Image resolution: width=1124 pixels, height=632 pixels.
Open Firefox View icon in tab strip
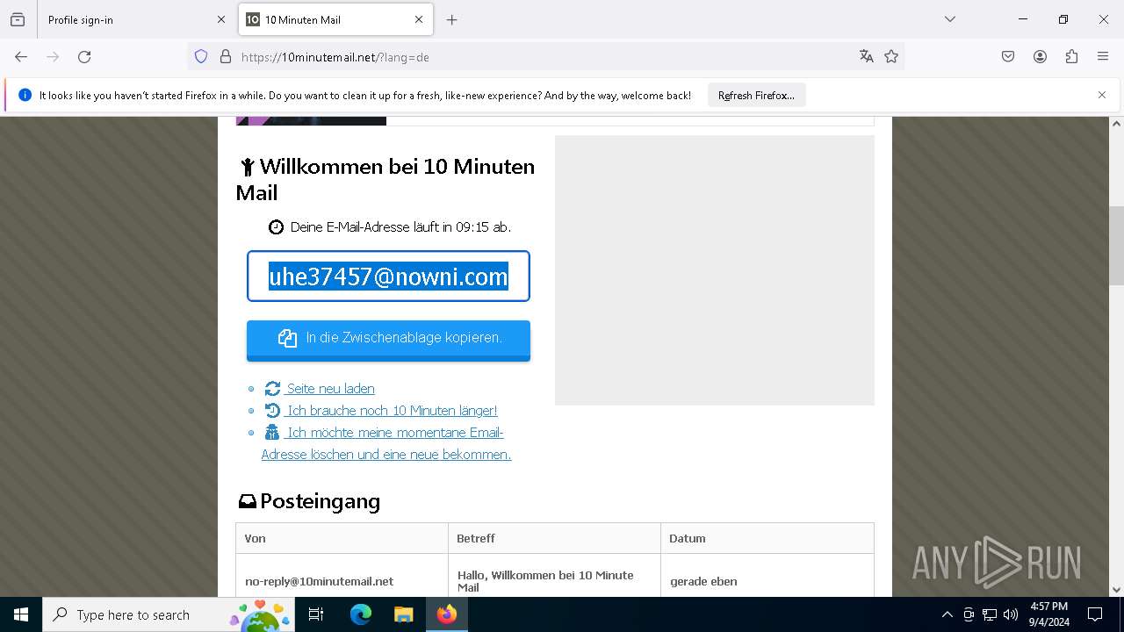point(18,19)
